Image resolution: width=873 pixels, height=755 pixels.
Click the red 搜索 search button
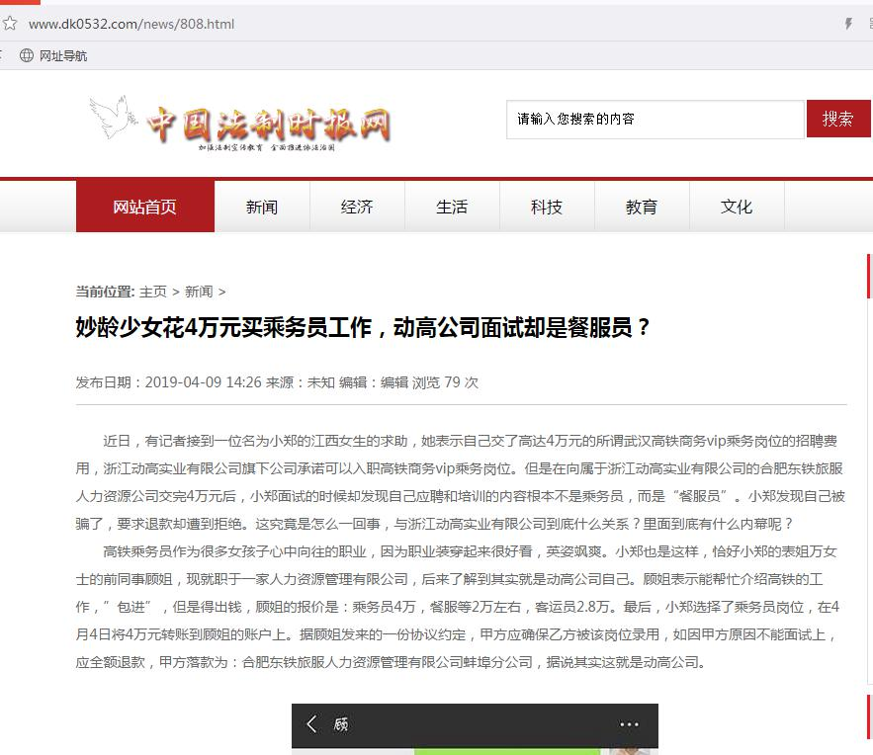(x=837, y=119)
